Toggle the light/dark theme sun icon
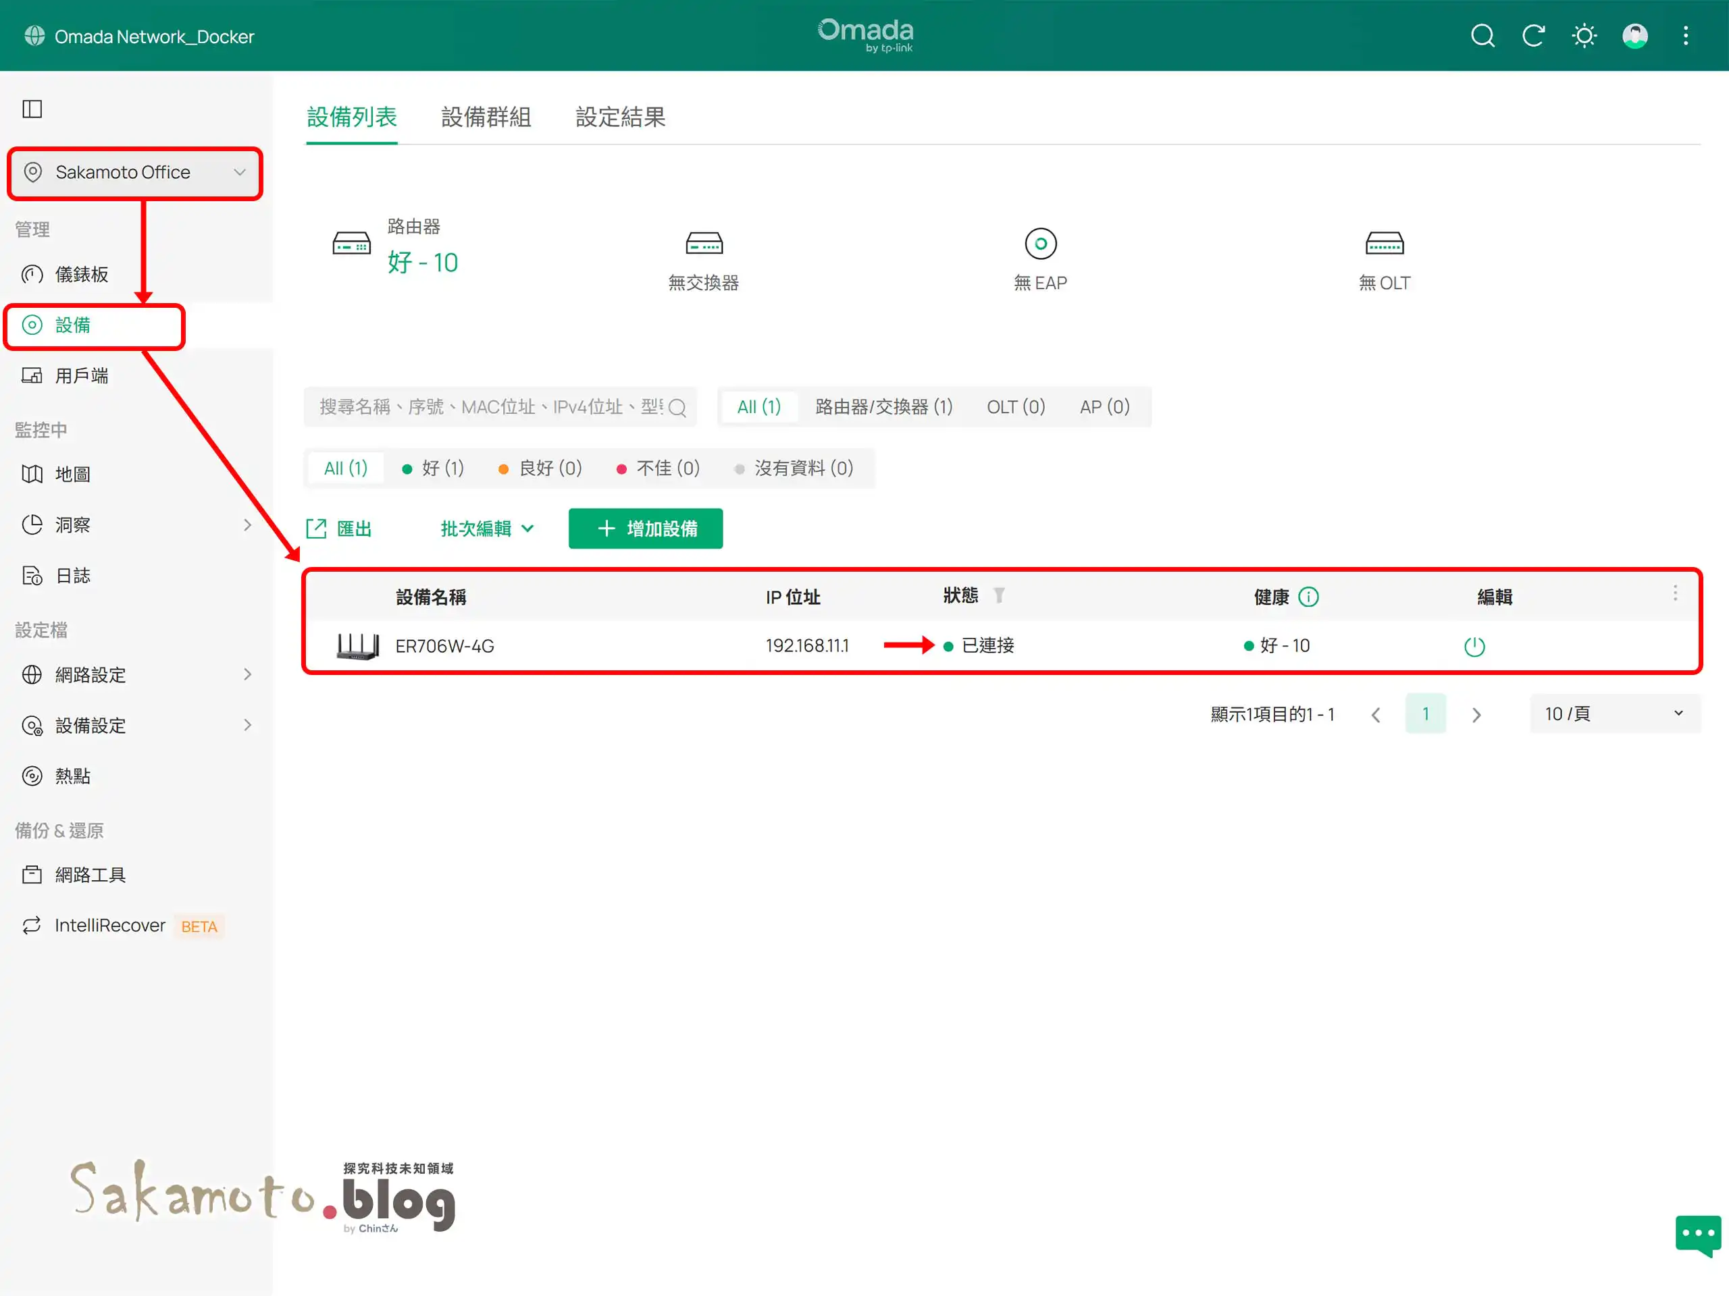This screenshot has height=1296, width=1729. pyautogui.click(x=1584, y=36)
